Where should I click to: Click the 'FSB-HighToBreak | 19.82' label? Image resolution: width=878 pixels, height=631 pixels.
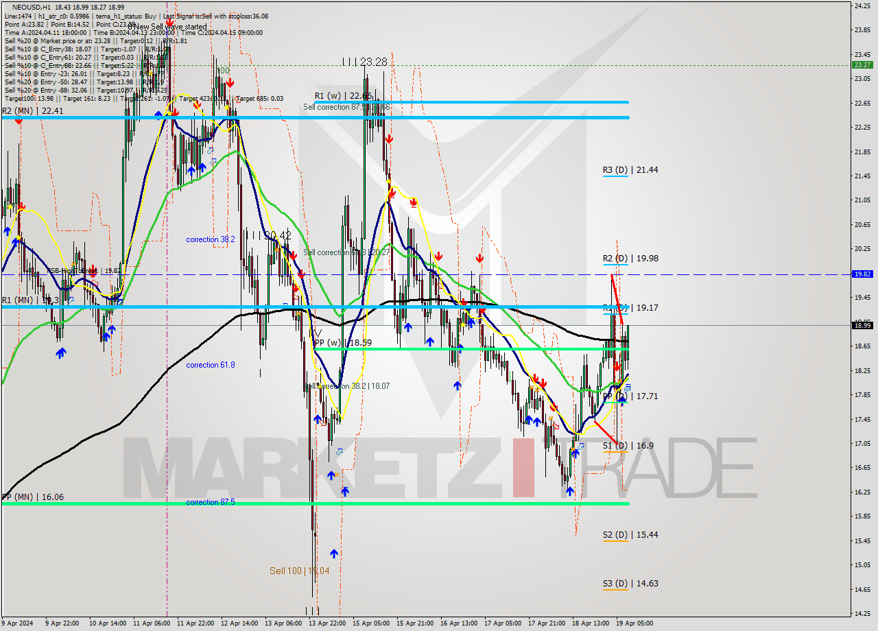tap(84, 270)
